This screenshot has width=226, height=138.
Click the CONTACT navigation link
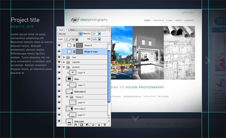click(x=189, y=20)
